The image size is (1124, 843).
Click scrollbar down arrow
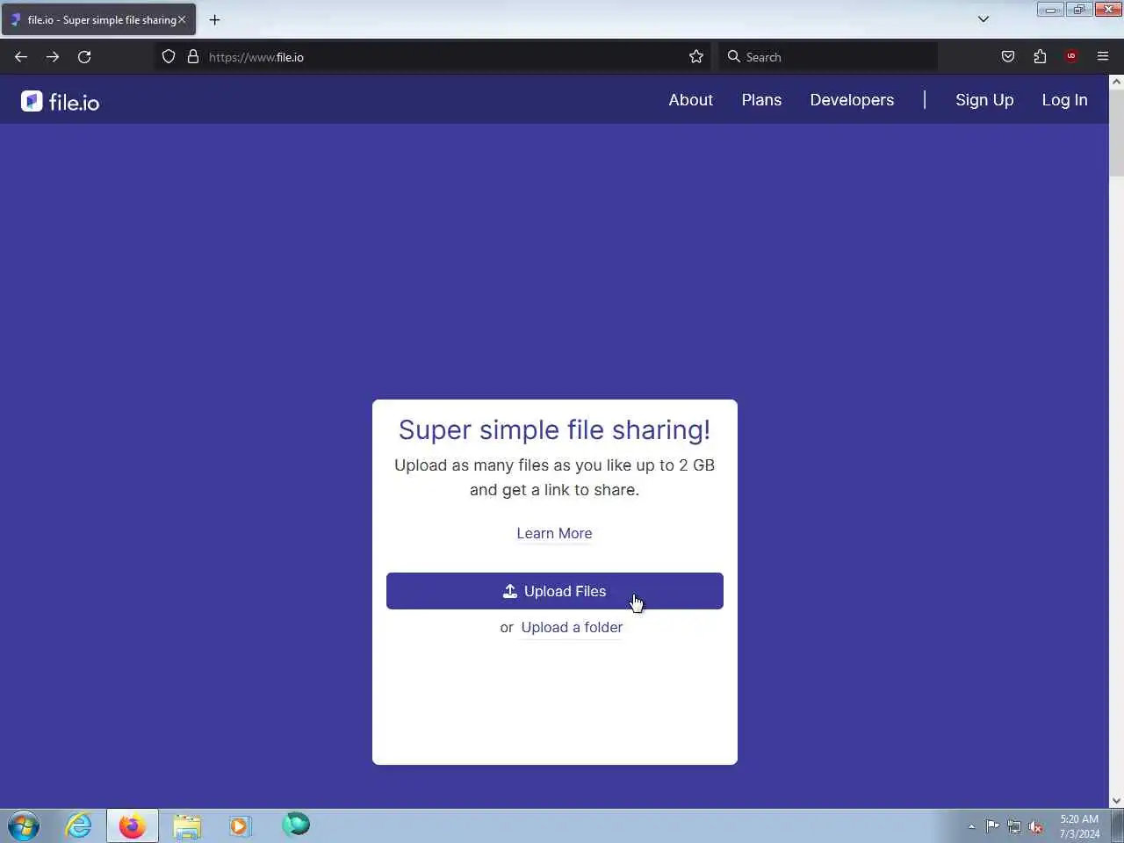coord(1116,801)
